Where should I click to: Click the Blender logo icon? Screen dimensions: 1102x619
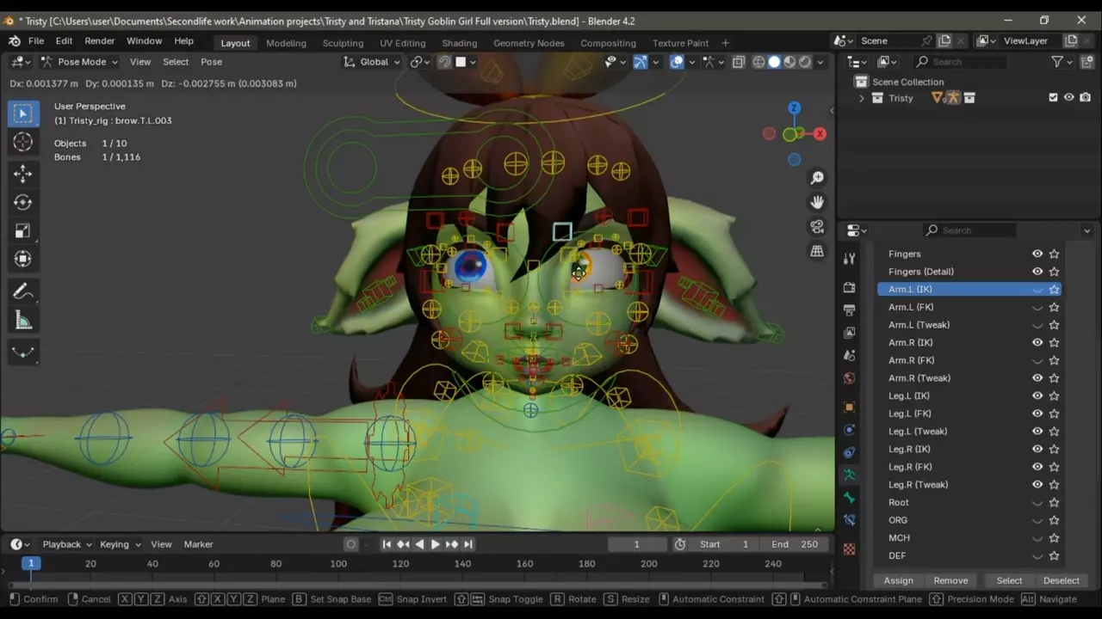pos(15,41)
